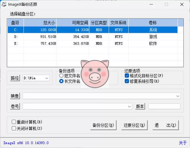The height and width of the screenshot is (148, 190).
Task: Select the D: partition row
Action: coord(93,37)
